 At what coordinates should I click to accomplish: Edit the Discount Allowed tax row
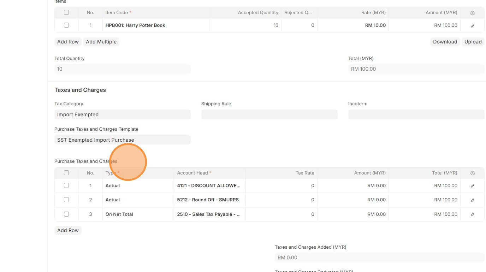click(x=472, y=186)
